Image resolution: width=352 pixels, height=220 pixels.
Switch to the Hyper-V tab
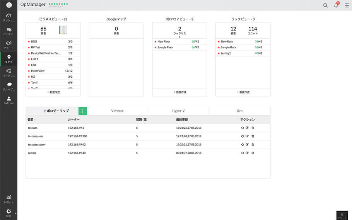[178, 111]
